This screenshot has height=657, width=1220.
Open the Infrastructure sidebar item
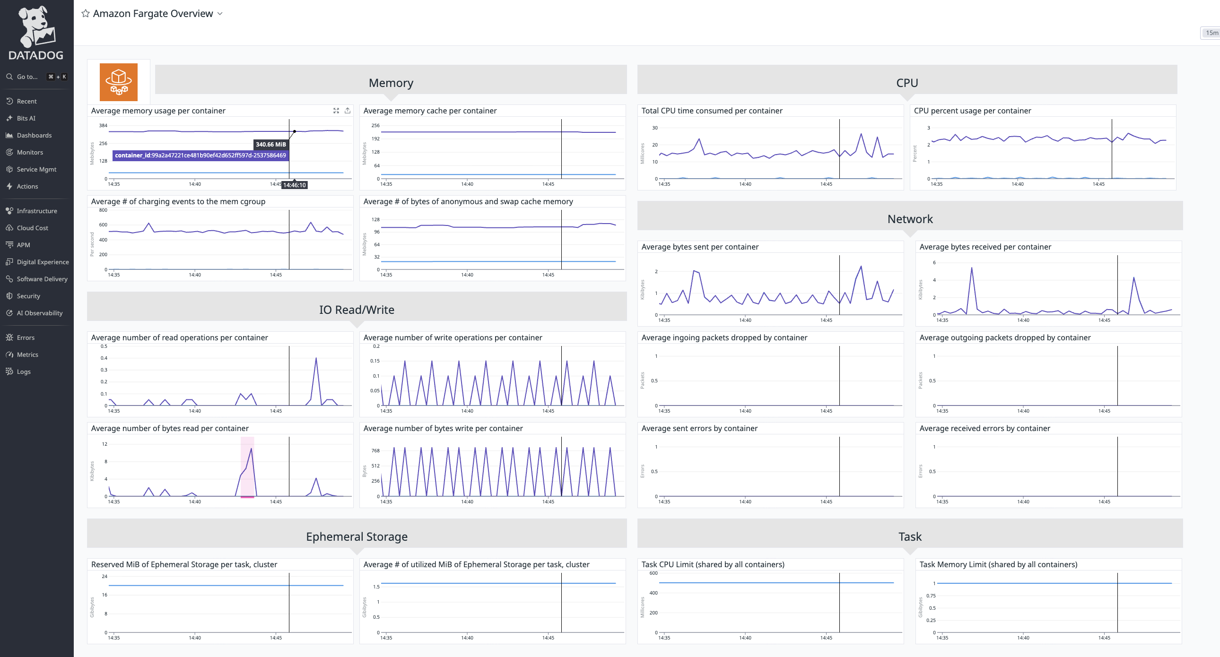(36, 211)
